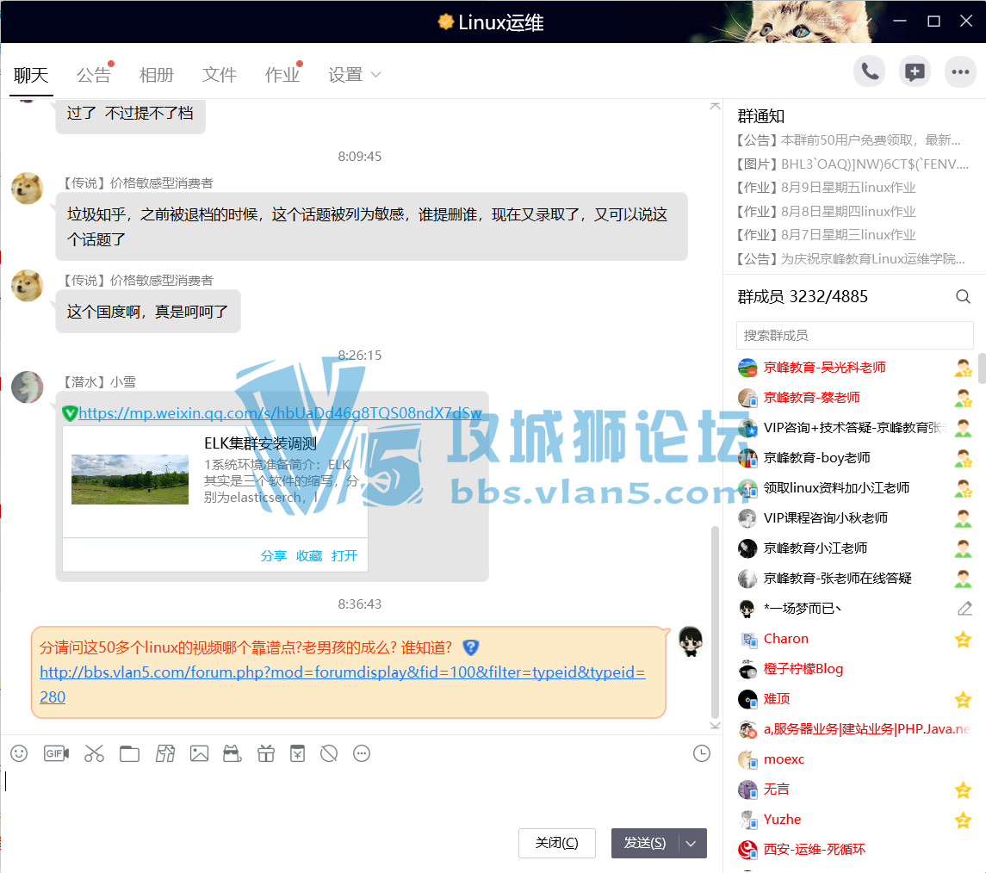Click the scroll-down arrow below chat
The image size is (986, 873).
(x=715, y=725)
